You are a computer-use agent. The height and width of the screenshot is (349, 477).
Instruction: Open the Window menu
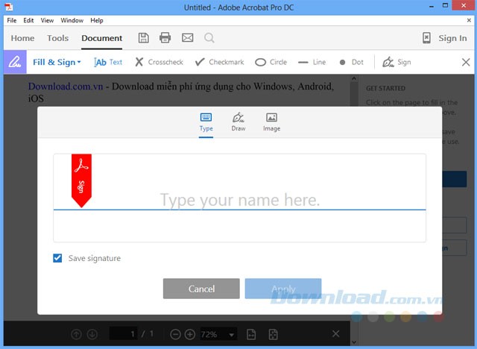click(72, 20)
